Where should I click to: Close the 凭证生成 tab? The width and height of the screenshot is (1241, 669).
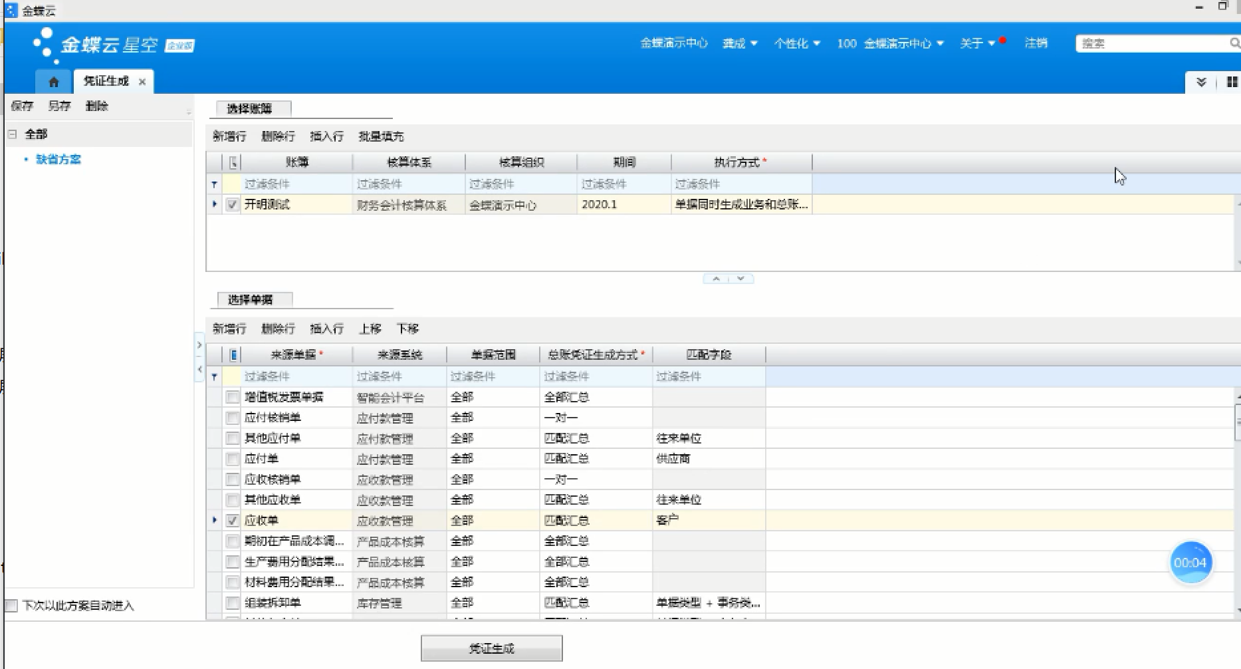(x=142, y=82)
